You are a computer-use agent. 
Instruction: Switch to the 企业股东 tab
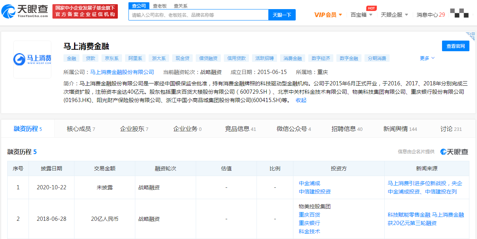click(134, 129)
